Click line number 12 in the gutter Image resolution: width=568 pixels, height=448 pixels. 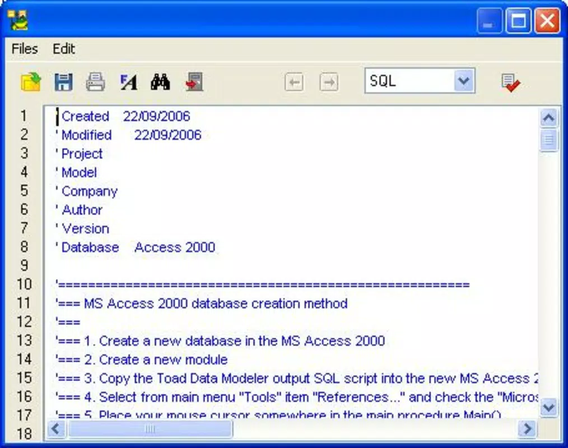(x=24, y=322)
